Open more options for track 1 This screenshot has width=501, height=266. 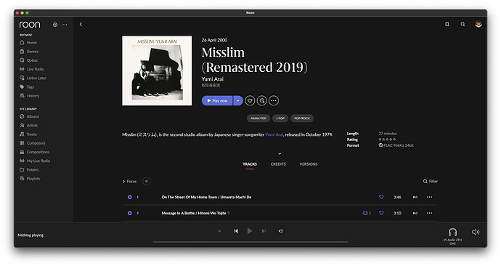(x=429, y=197)
